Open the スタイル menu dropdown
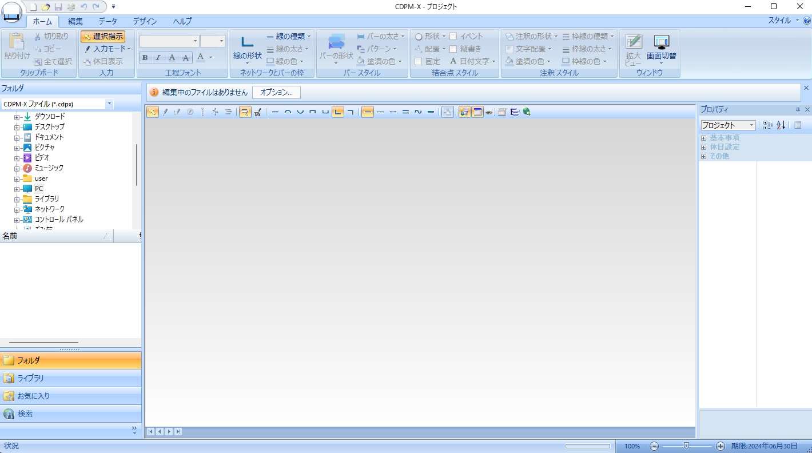Viewport: 812px width, 453px height. point(784,21)
